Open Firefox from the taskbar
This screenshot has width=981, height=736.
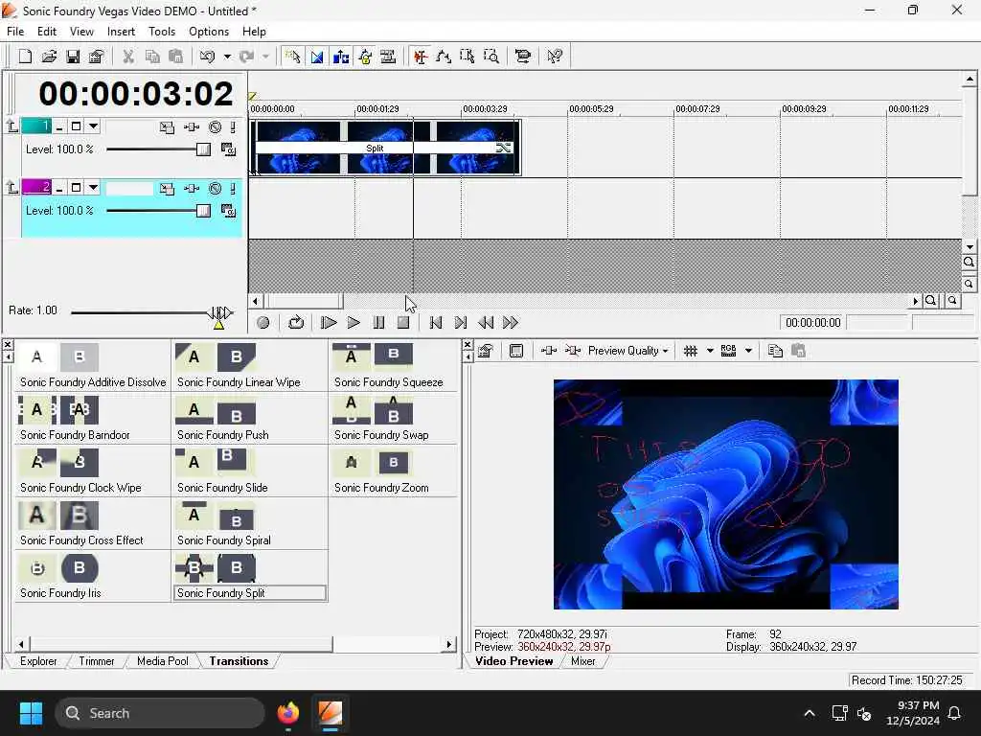point(287,713)
